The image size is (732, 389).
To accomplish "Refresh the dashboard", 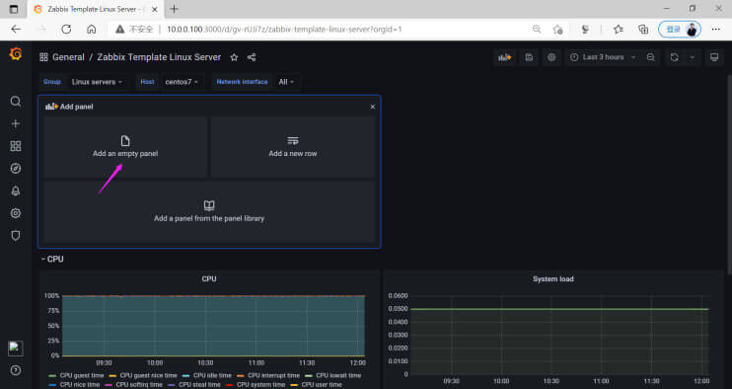I will pyautogui.click(x=674, y=57).
